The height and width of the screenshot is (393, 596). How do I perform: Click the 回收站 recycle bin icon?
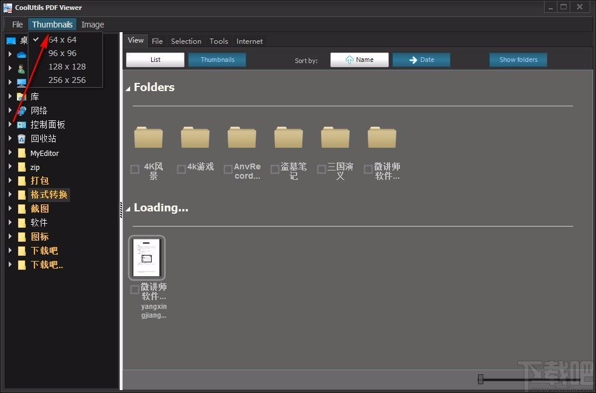[22, 139]
